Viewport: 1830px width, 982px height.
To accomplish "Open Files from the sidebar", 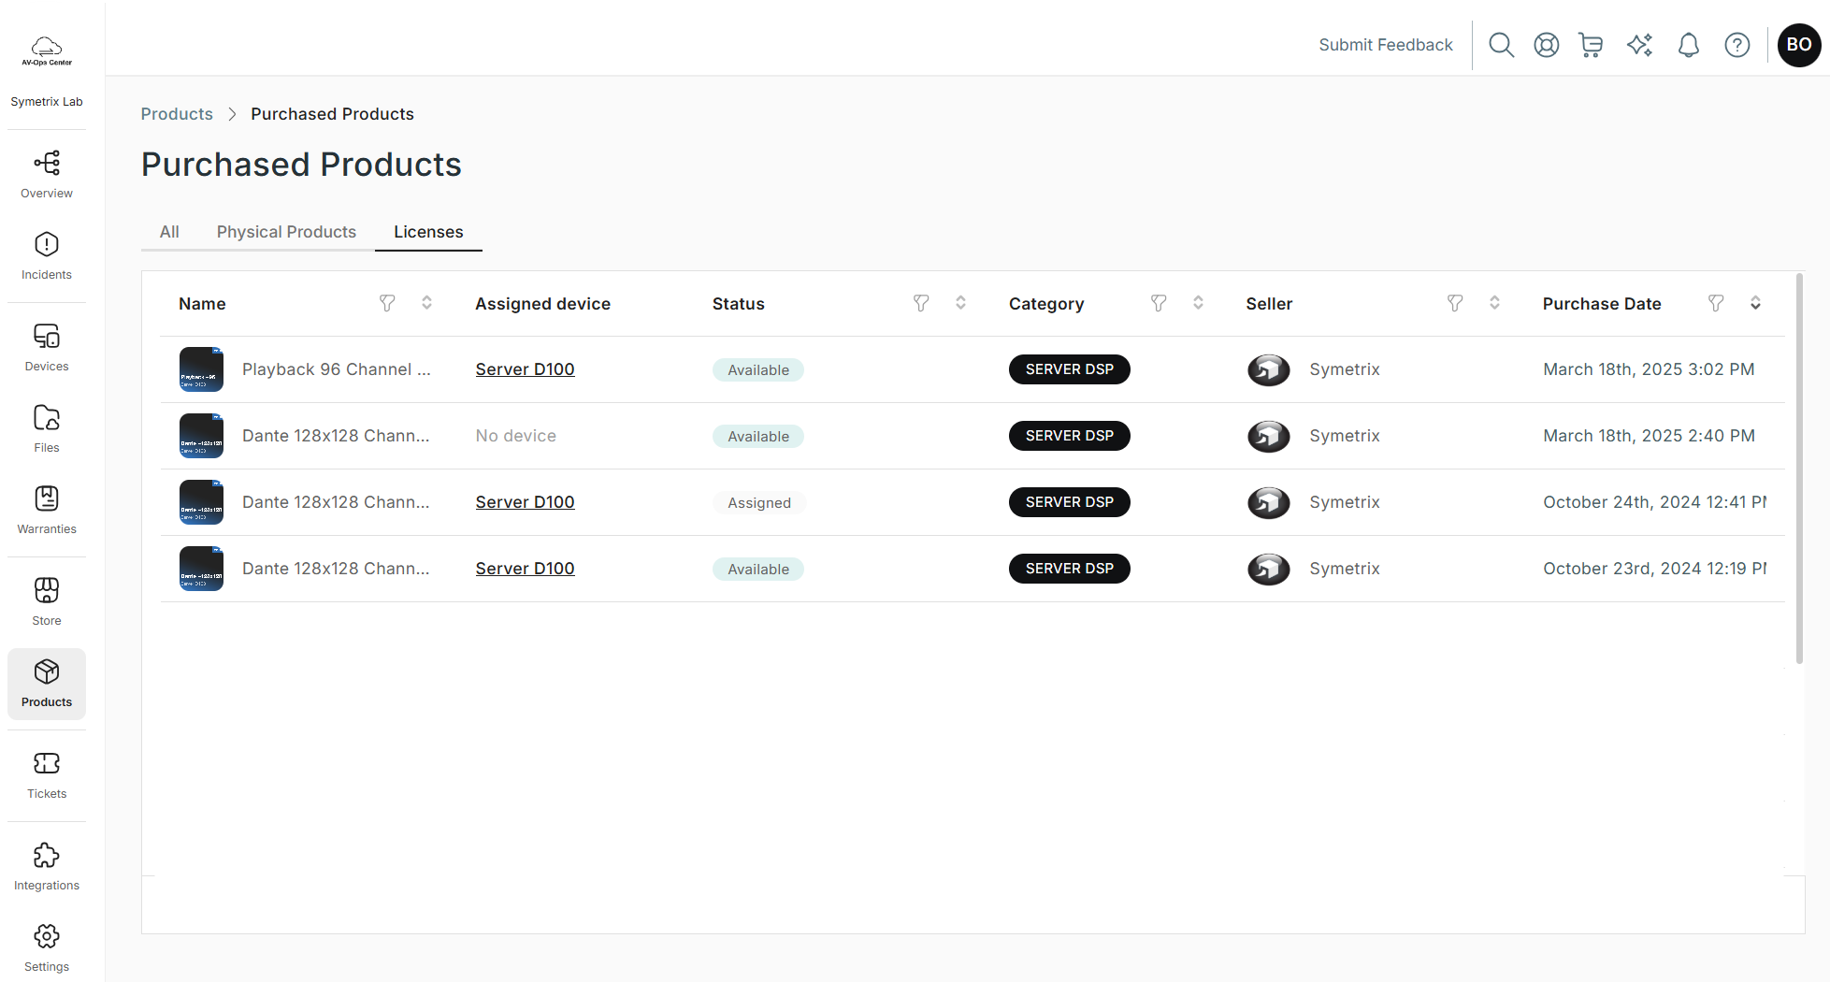I will click(47, 429).
